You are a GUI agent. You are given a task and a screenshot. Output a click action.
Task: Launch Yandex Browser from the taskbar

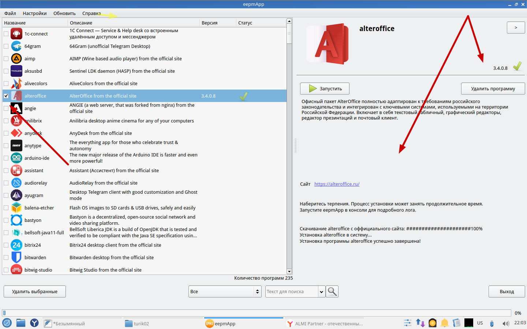point(34,323)
